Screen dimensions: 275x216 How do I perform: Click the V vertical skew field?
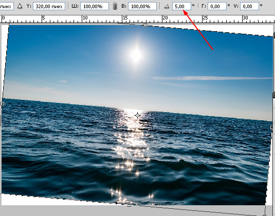249,6
